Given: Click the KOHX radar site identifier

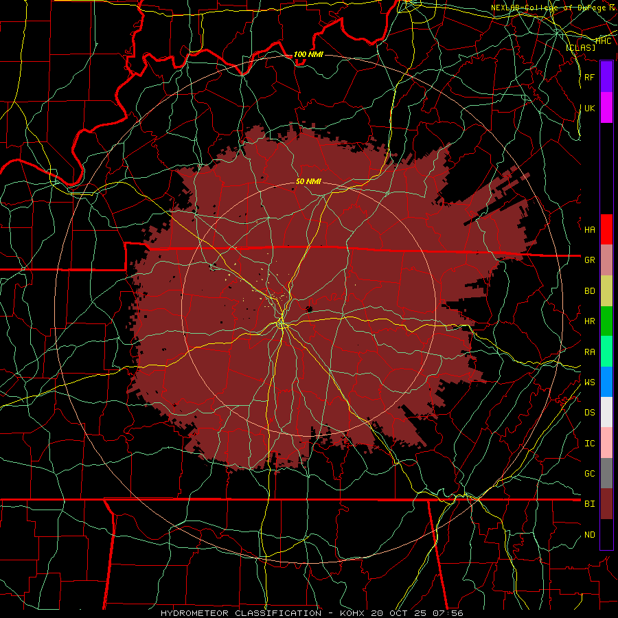Looking at the screenshot, I should pos(352,613).
